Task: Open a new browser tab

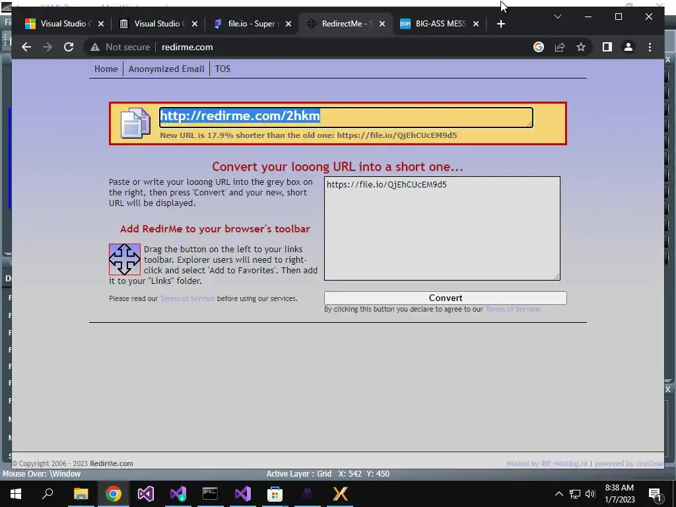Action: coord(500,24)
